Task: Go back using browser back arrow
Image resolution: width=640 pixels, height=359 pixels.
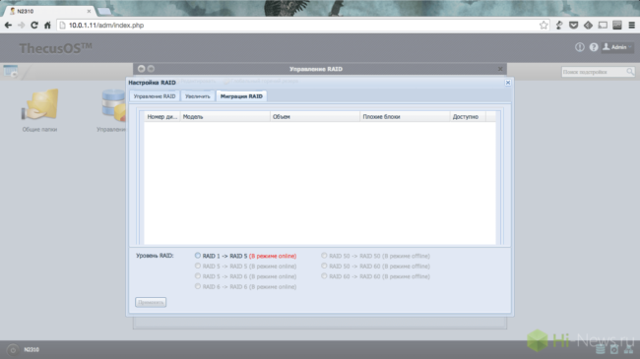Action: click(x=8, y=26)
